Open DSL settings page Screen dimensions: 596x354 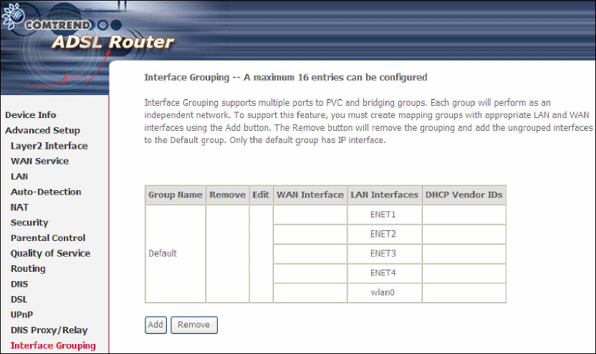[x=19, y=300]
